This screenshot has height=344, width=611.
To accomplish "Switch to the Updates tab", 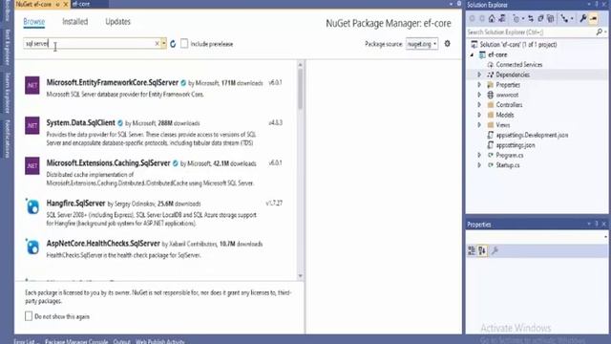I will click(x=117, y=22).
